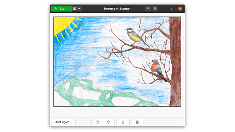Delete the page using trash icon
235x132 pixels.
tap(137, 122)
